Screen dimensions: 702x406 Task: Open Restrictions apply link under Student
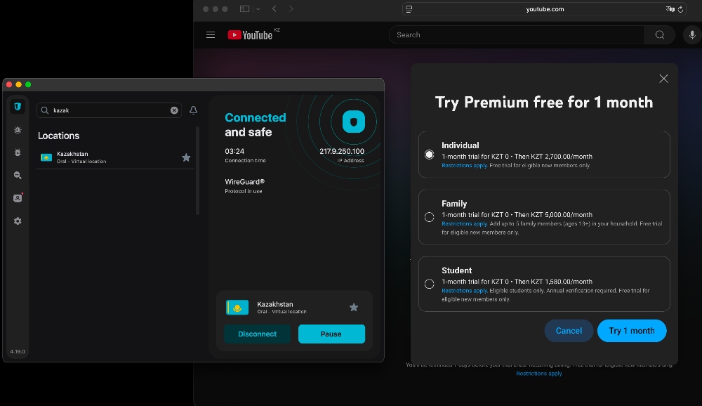pos(464,290)
